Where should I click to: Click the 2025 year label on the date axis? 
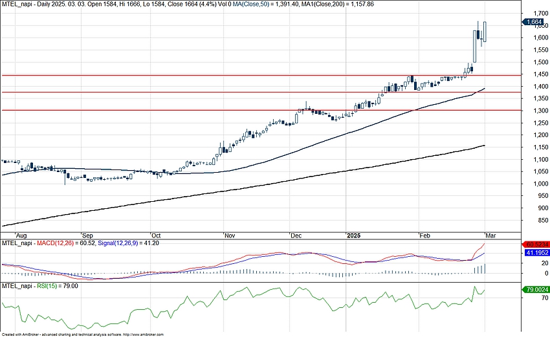[353, 235]
